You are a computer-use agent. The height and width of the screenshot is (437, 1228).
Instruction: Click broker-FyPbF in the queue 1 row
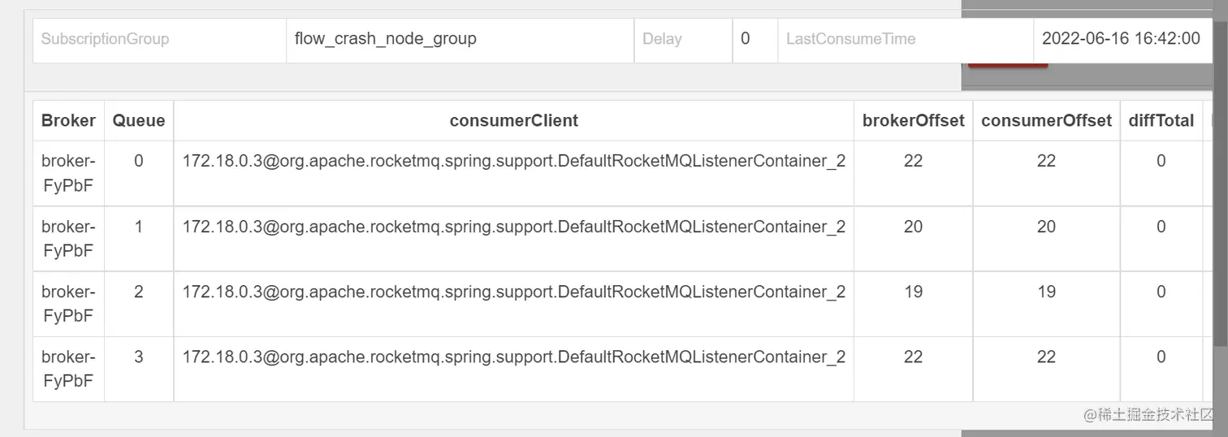(x=68, y=239)
